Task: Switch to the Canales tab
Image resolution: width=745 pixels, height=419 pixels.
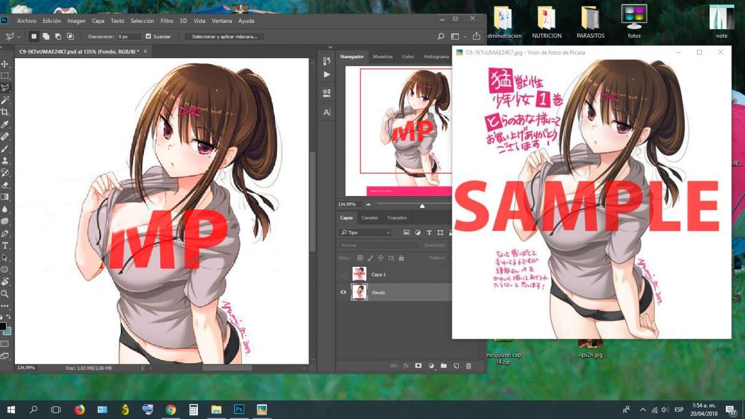Action: [370, 218]
